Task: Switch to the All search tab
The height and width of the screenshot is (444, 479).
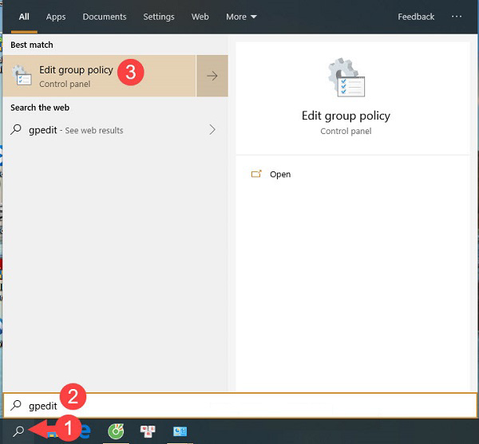Action: tap(24, 17)
